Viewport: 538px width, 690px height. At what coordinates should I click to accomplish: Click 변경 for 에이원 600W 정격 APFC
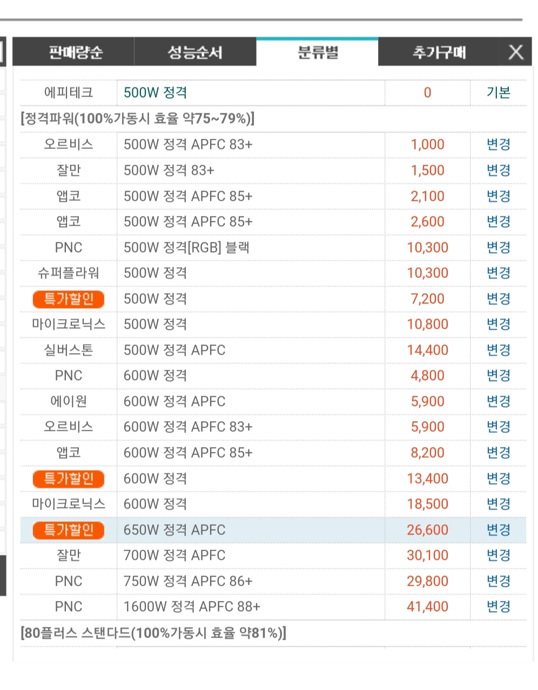[x=498, y=401]
